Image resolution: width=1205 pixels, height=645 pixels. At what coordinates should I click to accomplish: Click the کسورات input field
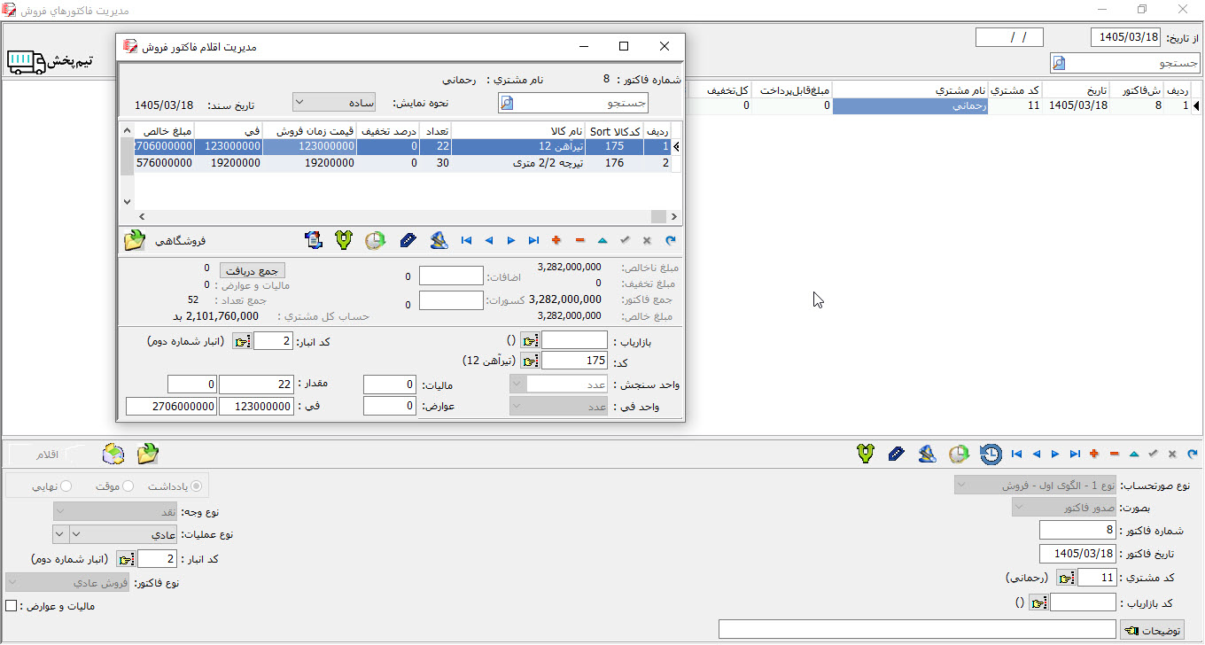[x=451, y=300]
